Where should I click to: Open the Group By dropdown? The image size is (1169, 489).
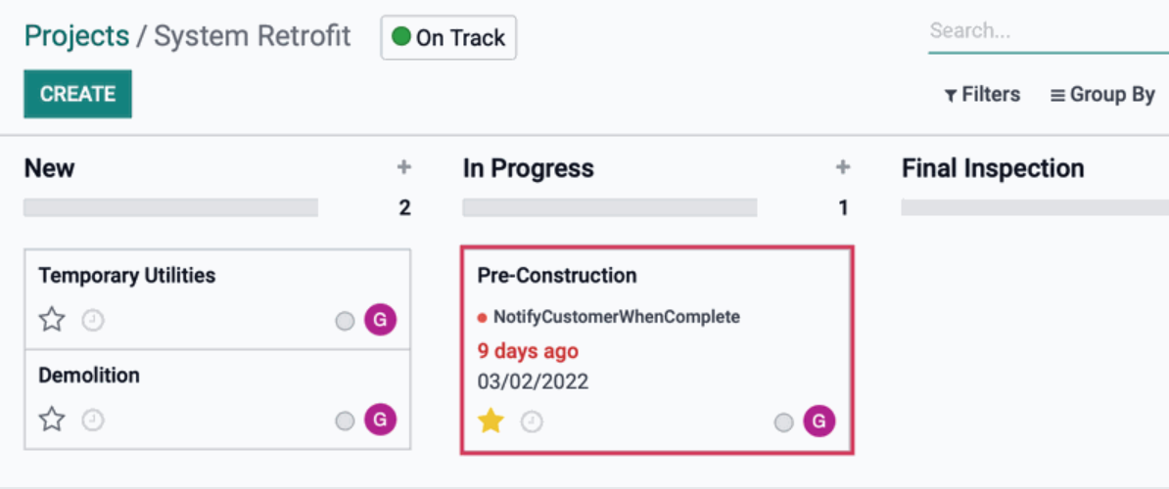point(1103,95)
